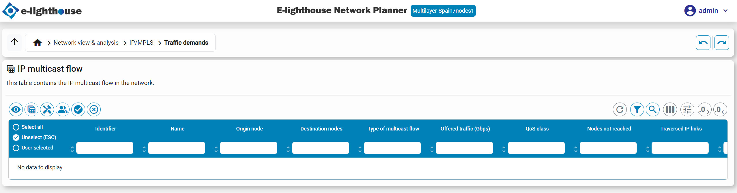This screenshot has height=193, width=737.
Task: Open the columns visibility icon
Action: tap(670, 109)
